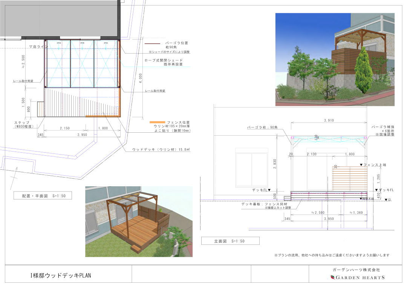The height and width of the screenshot is (288, 407).
Task: Open the top-right garden perspective rendering
Action: (x=335, y=60)
